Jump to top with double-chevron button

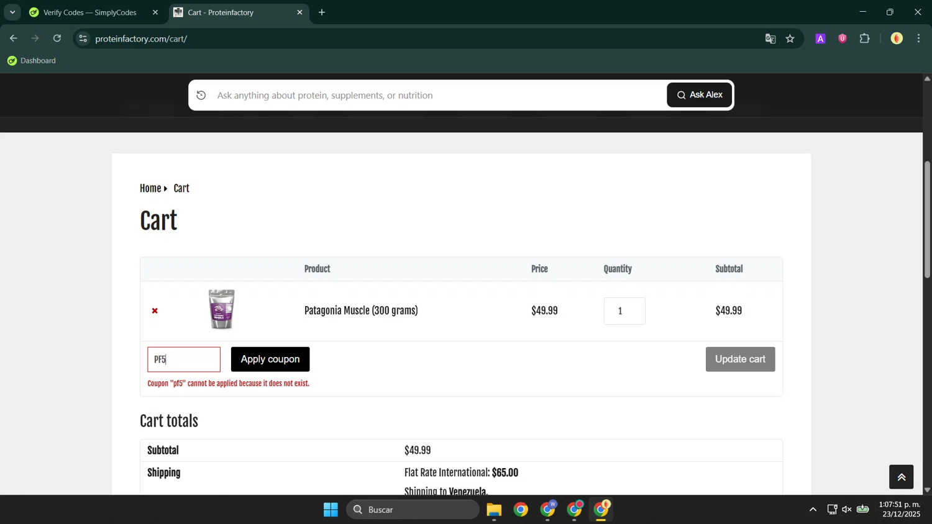coord(901,477)
